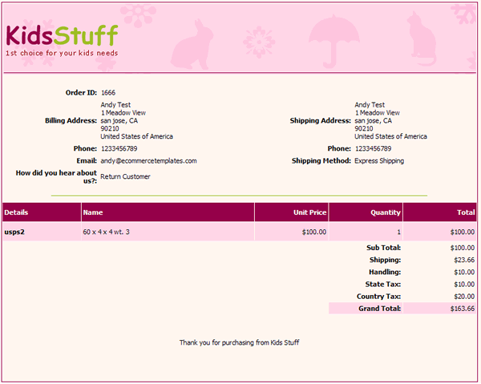The width and height of the screenshot is (481, 384).
Task: Click the 'Thank you for purchasing' message
Action: (240, 342)
